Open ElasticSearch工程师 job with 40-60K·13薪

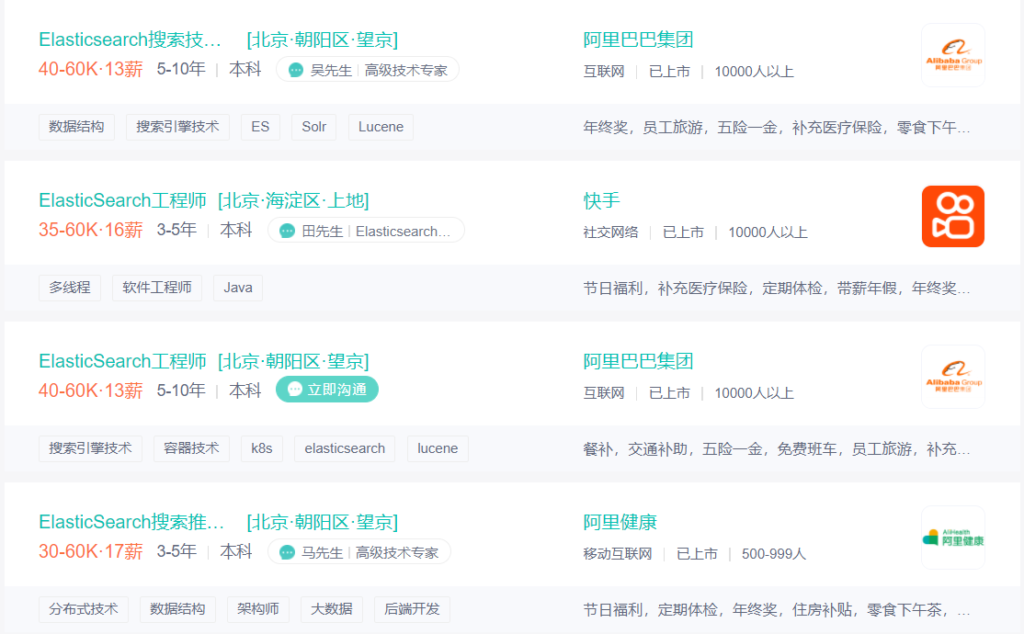(123, 361)
